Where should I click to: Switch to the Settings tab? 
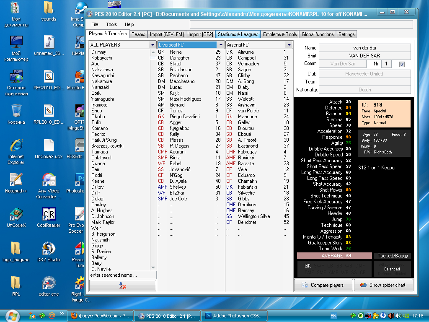point(346,34)
